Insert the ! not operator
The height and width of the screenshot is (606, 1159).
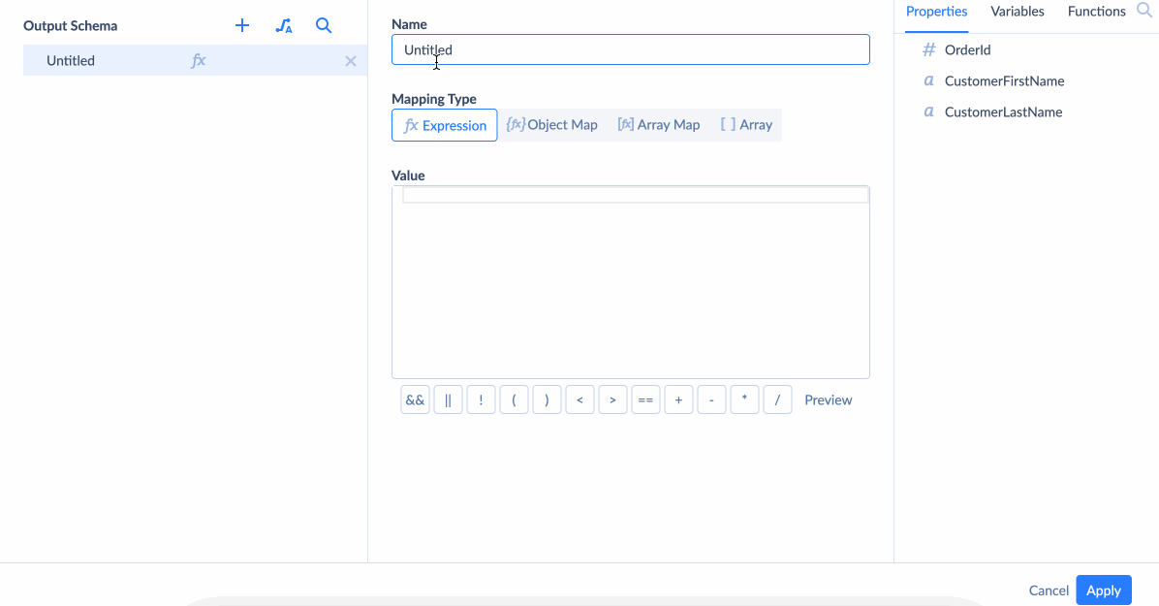point(482,400)
